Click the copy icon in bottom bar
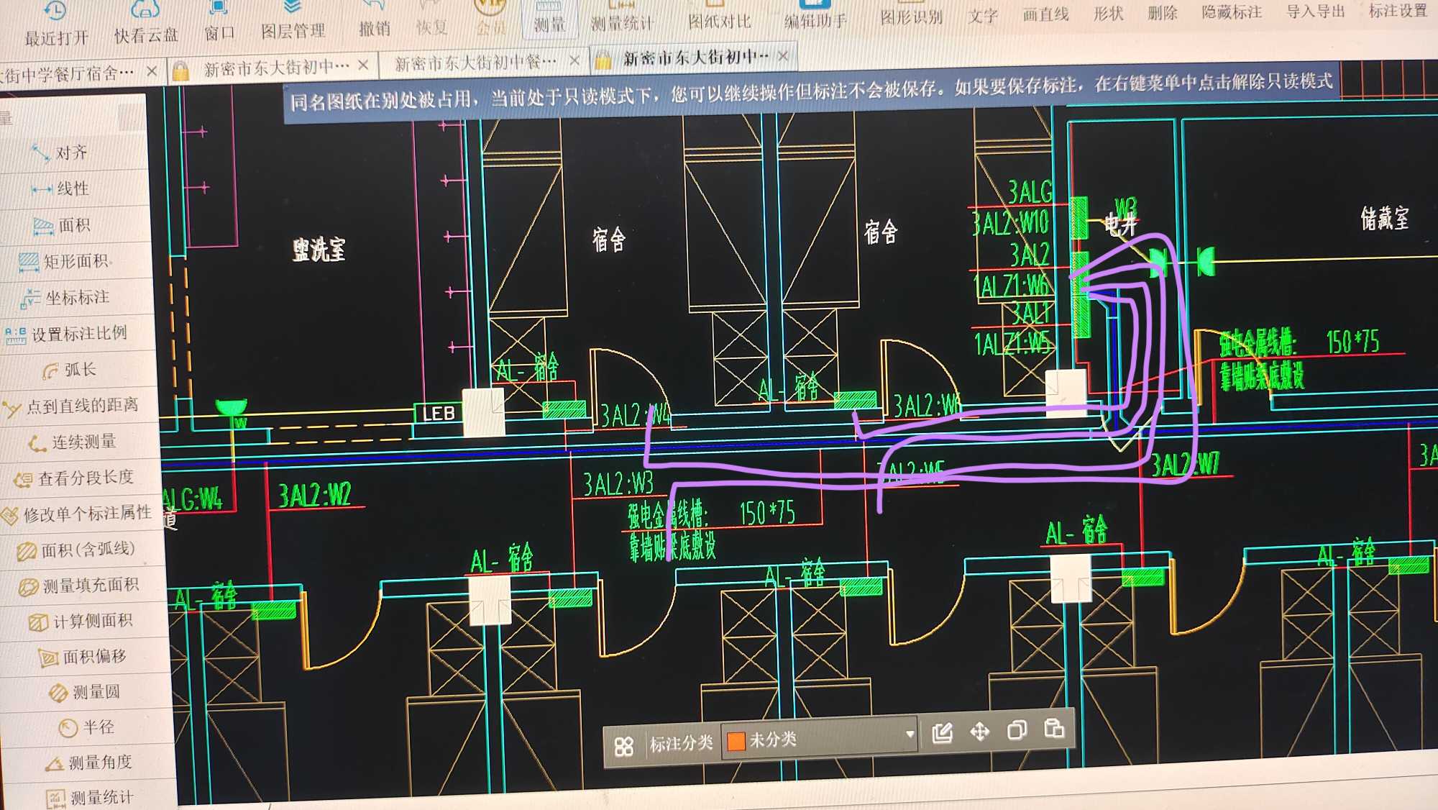Image resolution: width=1438 pixels, height=810 pixels. tap(1017, 731)
